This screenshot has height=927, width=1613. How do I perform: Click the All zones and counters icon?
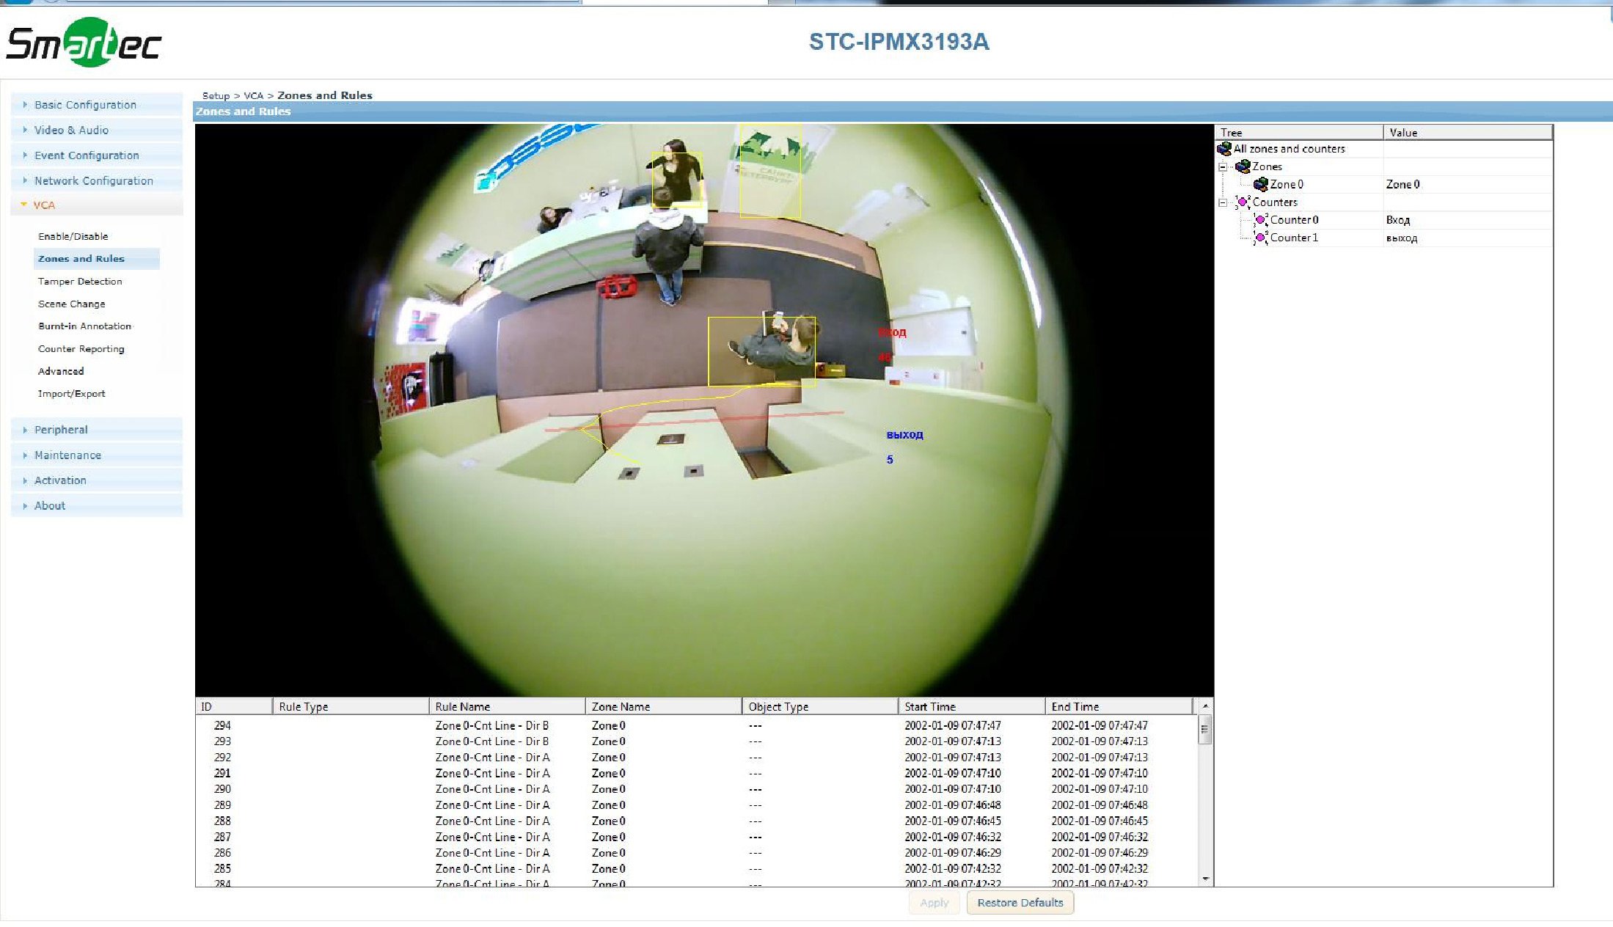pos(1224,149)
